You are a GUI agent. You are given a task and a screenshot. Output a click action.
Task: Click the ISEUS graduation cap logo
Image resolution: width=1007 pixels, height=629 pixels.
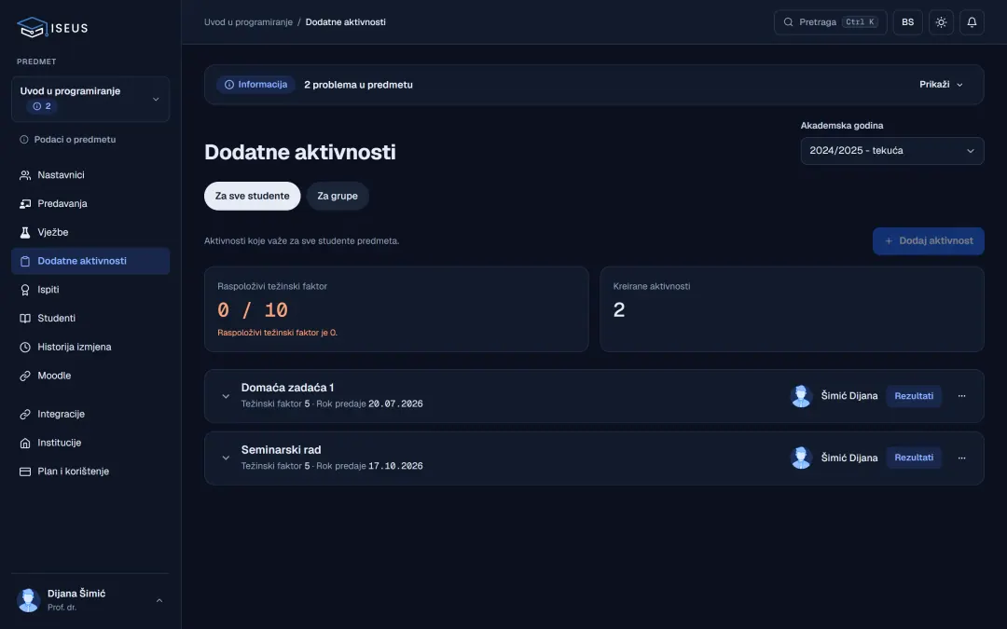click(x=32, y=27)
